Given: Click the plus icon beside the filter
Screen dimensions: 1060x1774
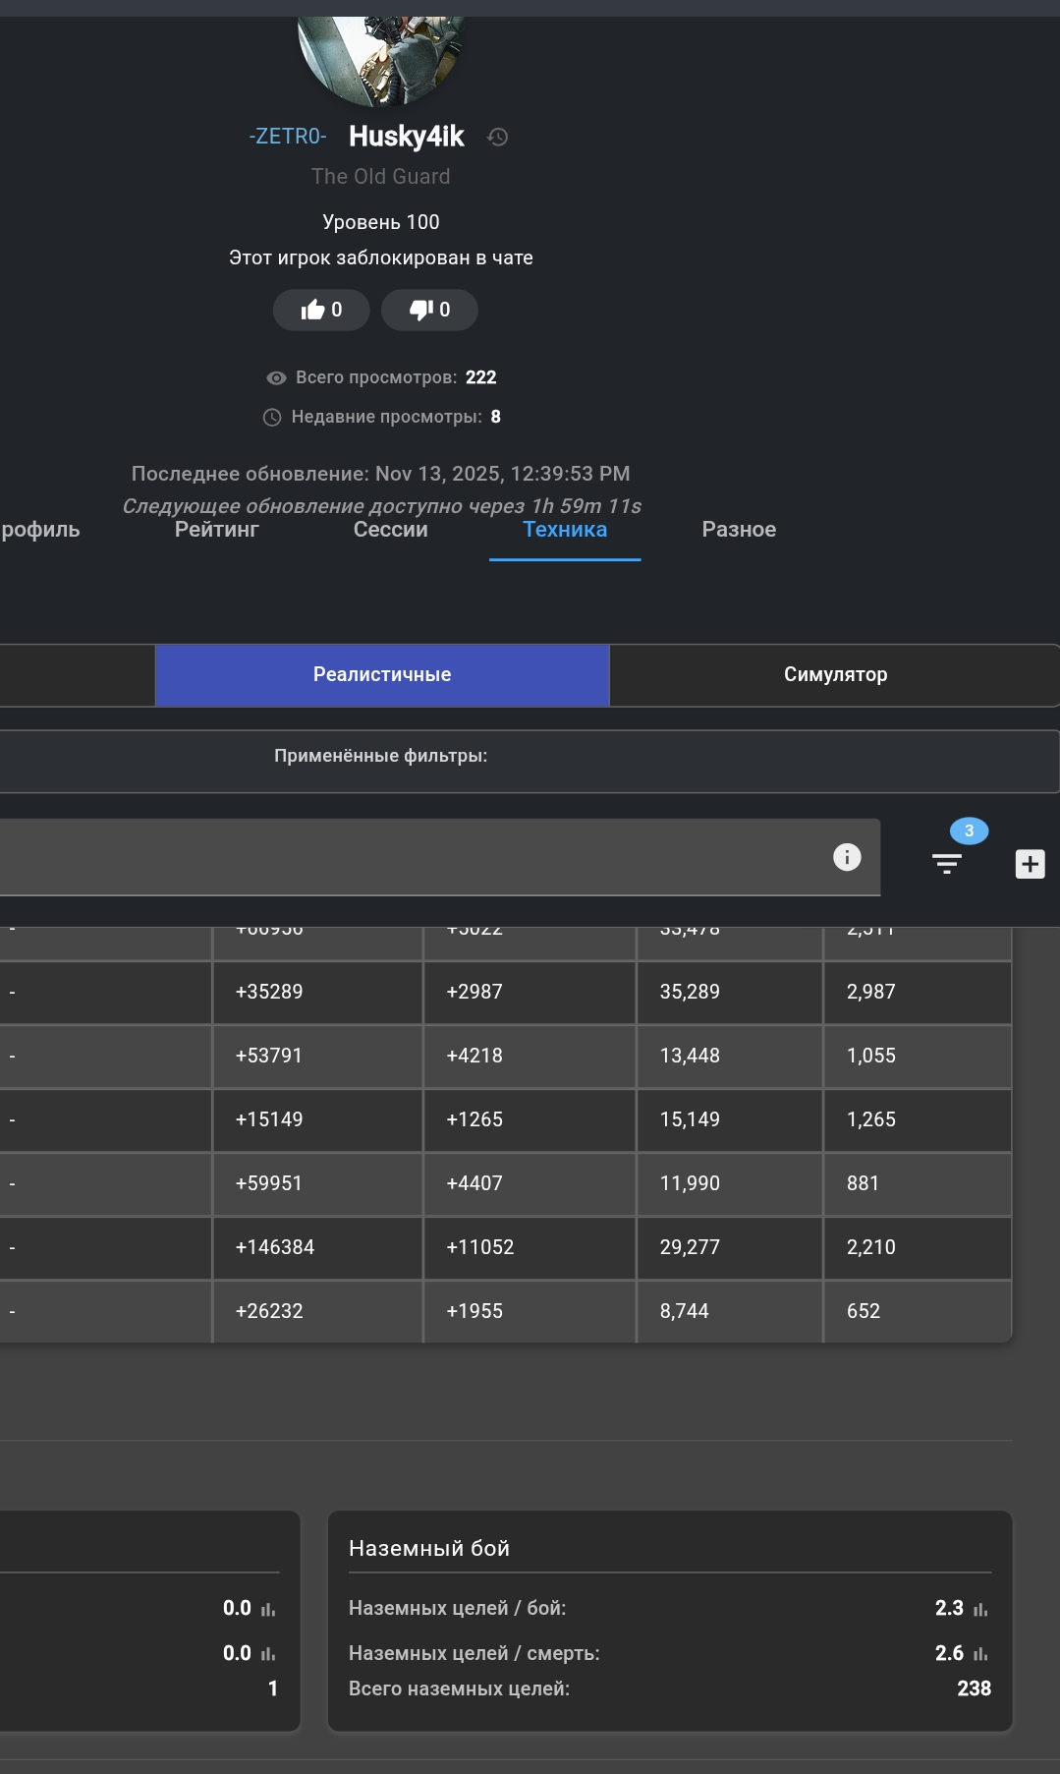Looking at the screenshot, I should click(x=1030, y=864).
